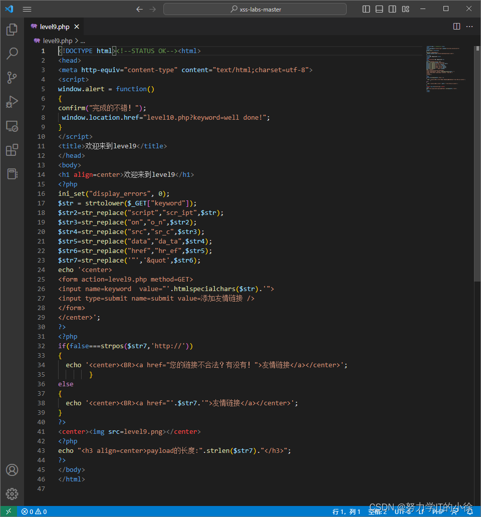This screenshot has width=481, height=517.
Task: Open the Accounts menu
Action: click(12, 470)
